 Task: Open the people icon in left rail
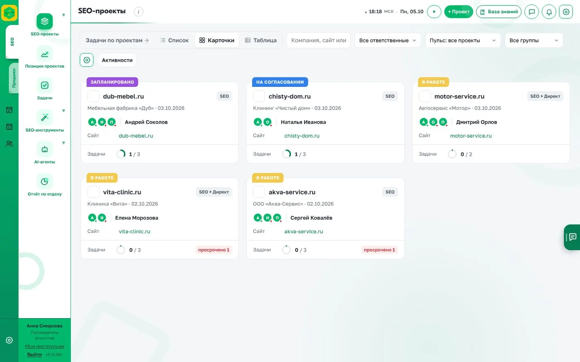click(9, 144)
